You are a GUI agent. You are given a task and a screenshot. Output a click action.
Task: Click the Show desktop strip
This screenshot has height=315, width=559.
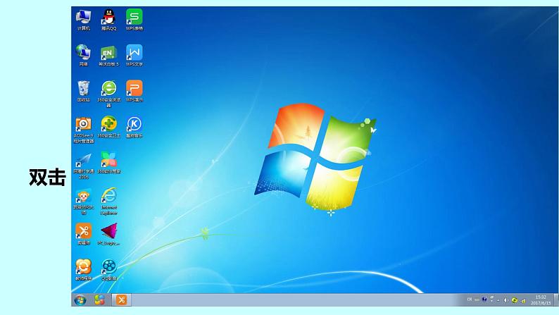[556, 300]
